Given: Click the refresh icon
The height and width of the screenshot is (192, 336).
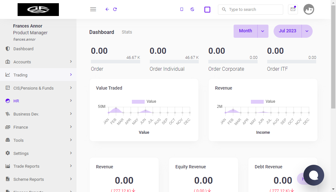Looking at the screenshot, I should tap(115, 9).
